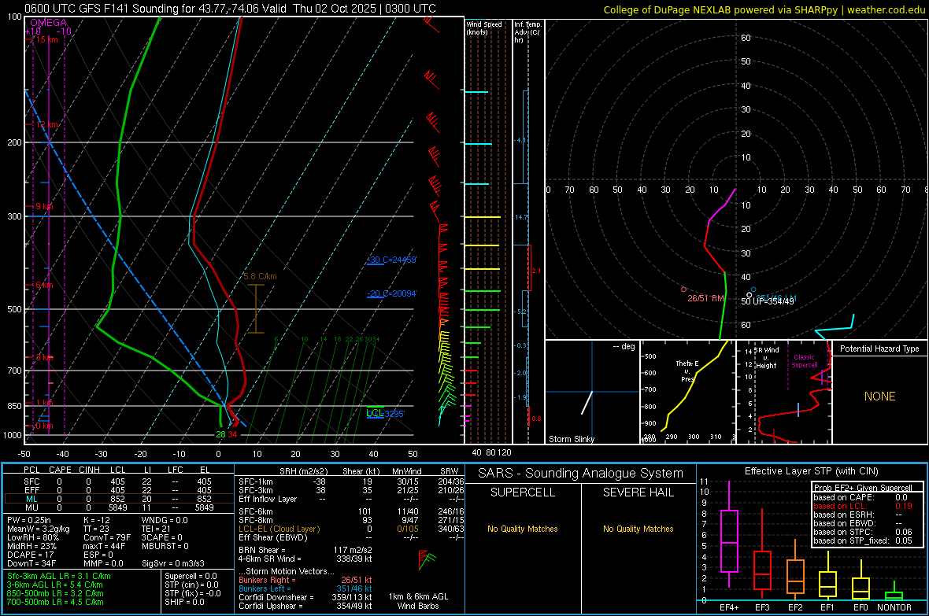Click the OMEGA label on the skew-T
929x616 pixels.
point(49,23)
